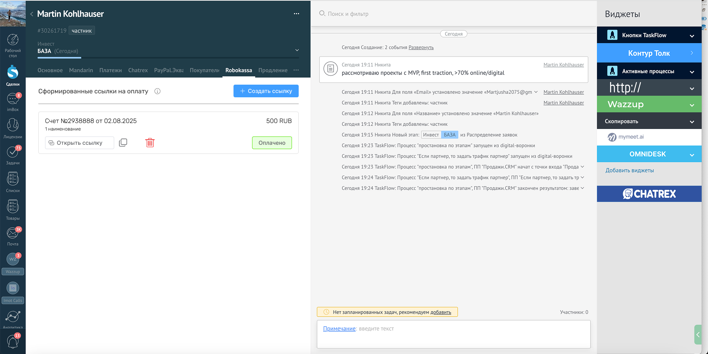Switch to Chatrex tab
Screen dimensions: 708x354
pos(138,70)
